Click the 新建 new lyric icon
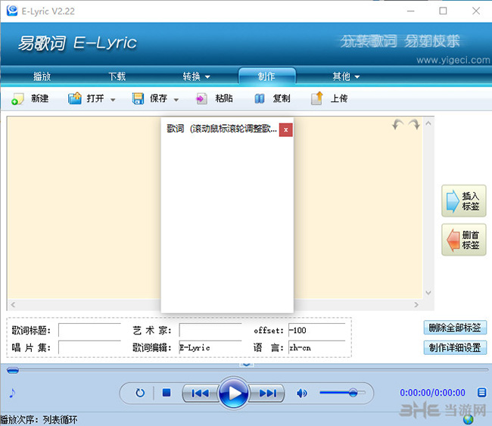This screenshot has height=426, width=492. [17, 98]
